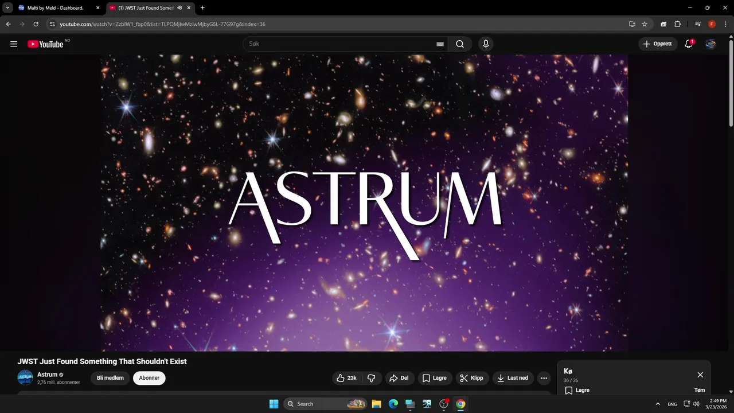Save the queue using Lagre in Kø panel

(x=577, y=390)
